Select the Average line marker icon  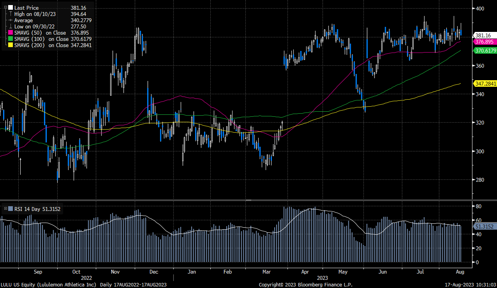pos(11,20)
